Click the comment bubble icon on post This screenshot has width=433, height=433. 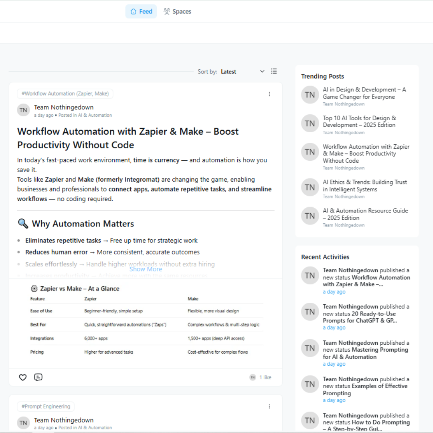coord(38,377)
